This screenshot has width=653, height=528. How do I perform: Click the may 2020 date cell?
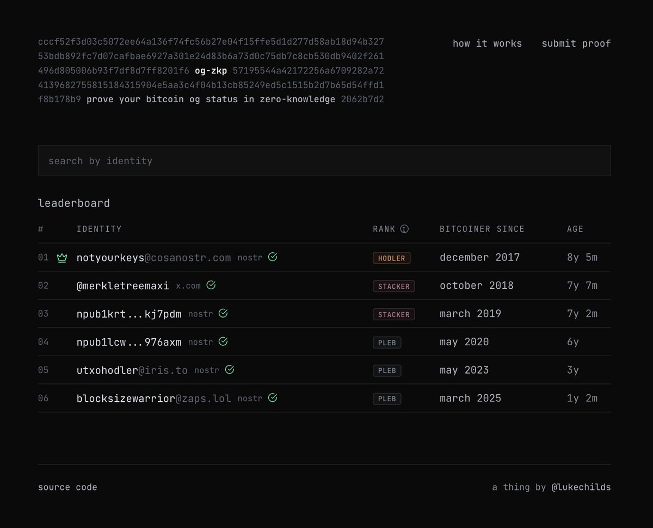click(464, 342)
